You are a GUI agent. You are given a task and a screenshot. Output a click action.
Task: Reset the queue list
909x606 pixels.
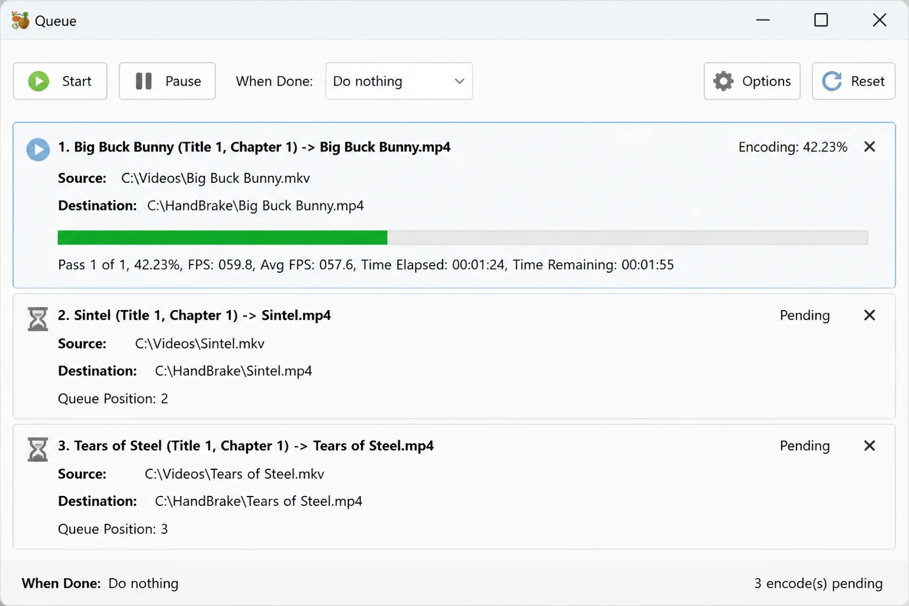[853, 81]
